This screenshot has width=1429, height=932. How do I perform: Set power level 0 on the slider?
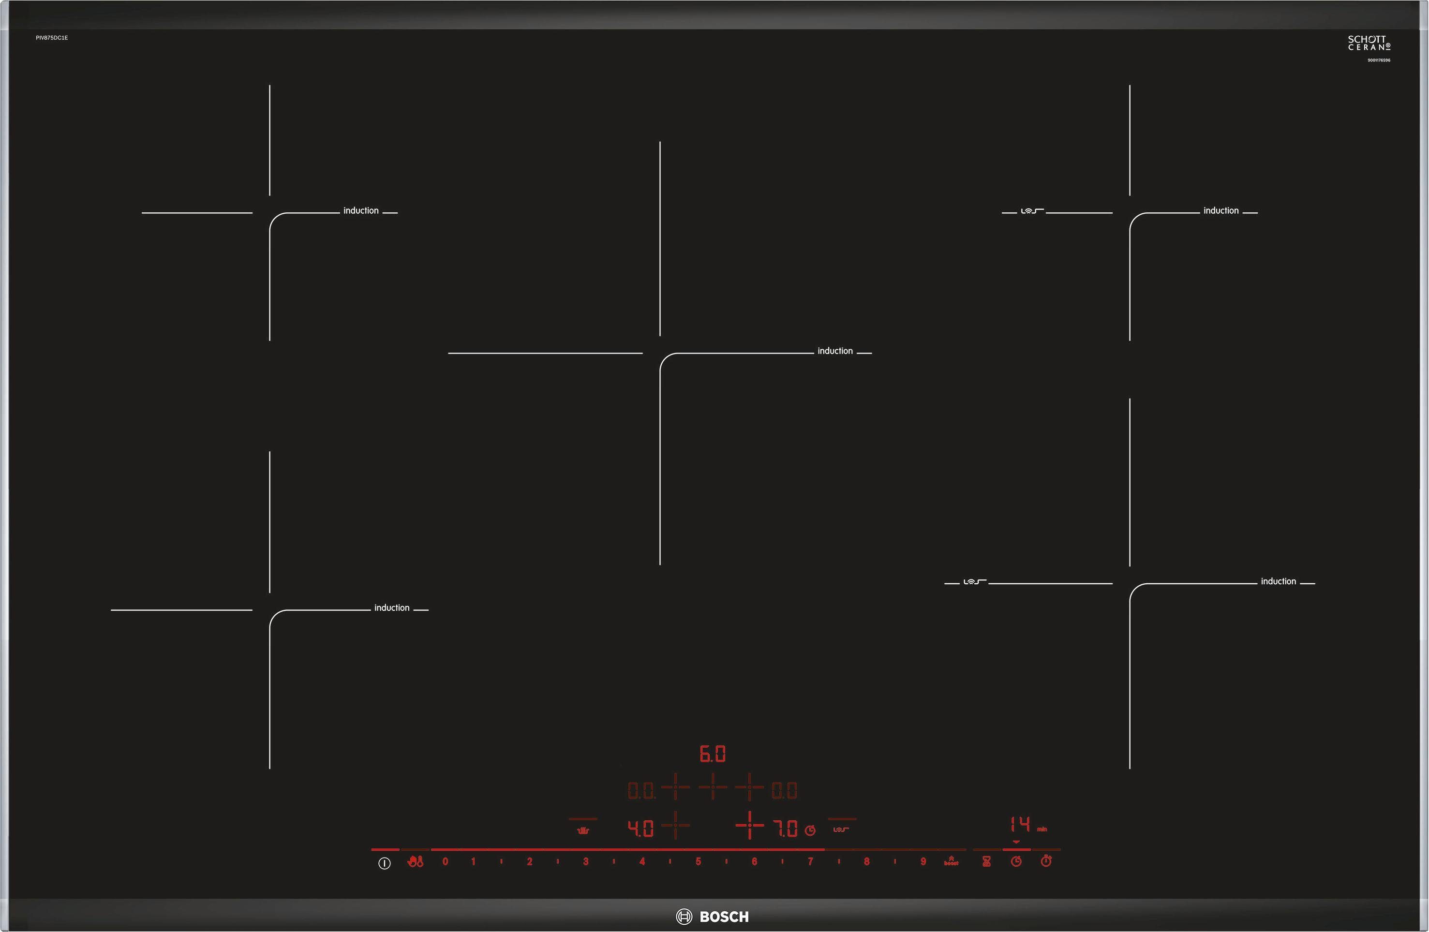point(445,862)
